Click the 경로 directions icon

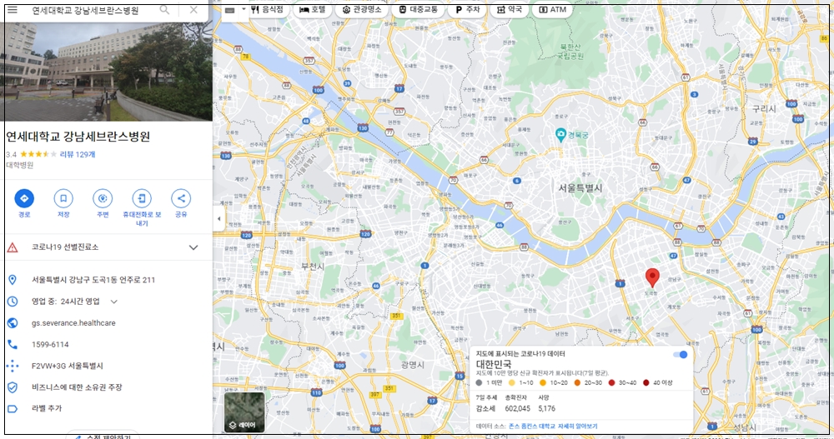[x=24, y=198]
